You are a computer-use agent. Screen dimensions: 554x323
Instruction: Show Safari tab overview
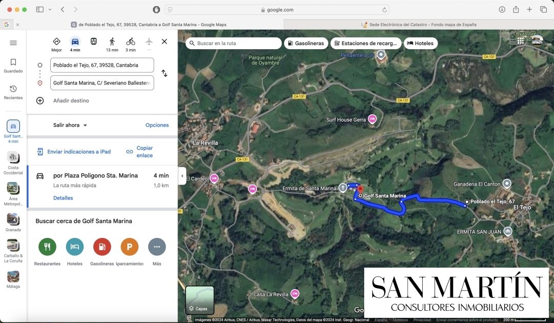tap(543, 10)
